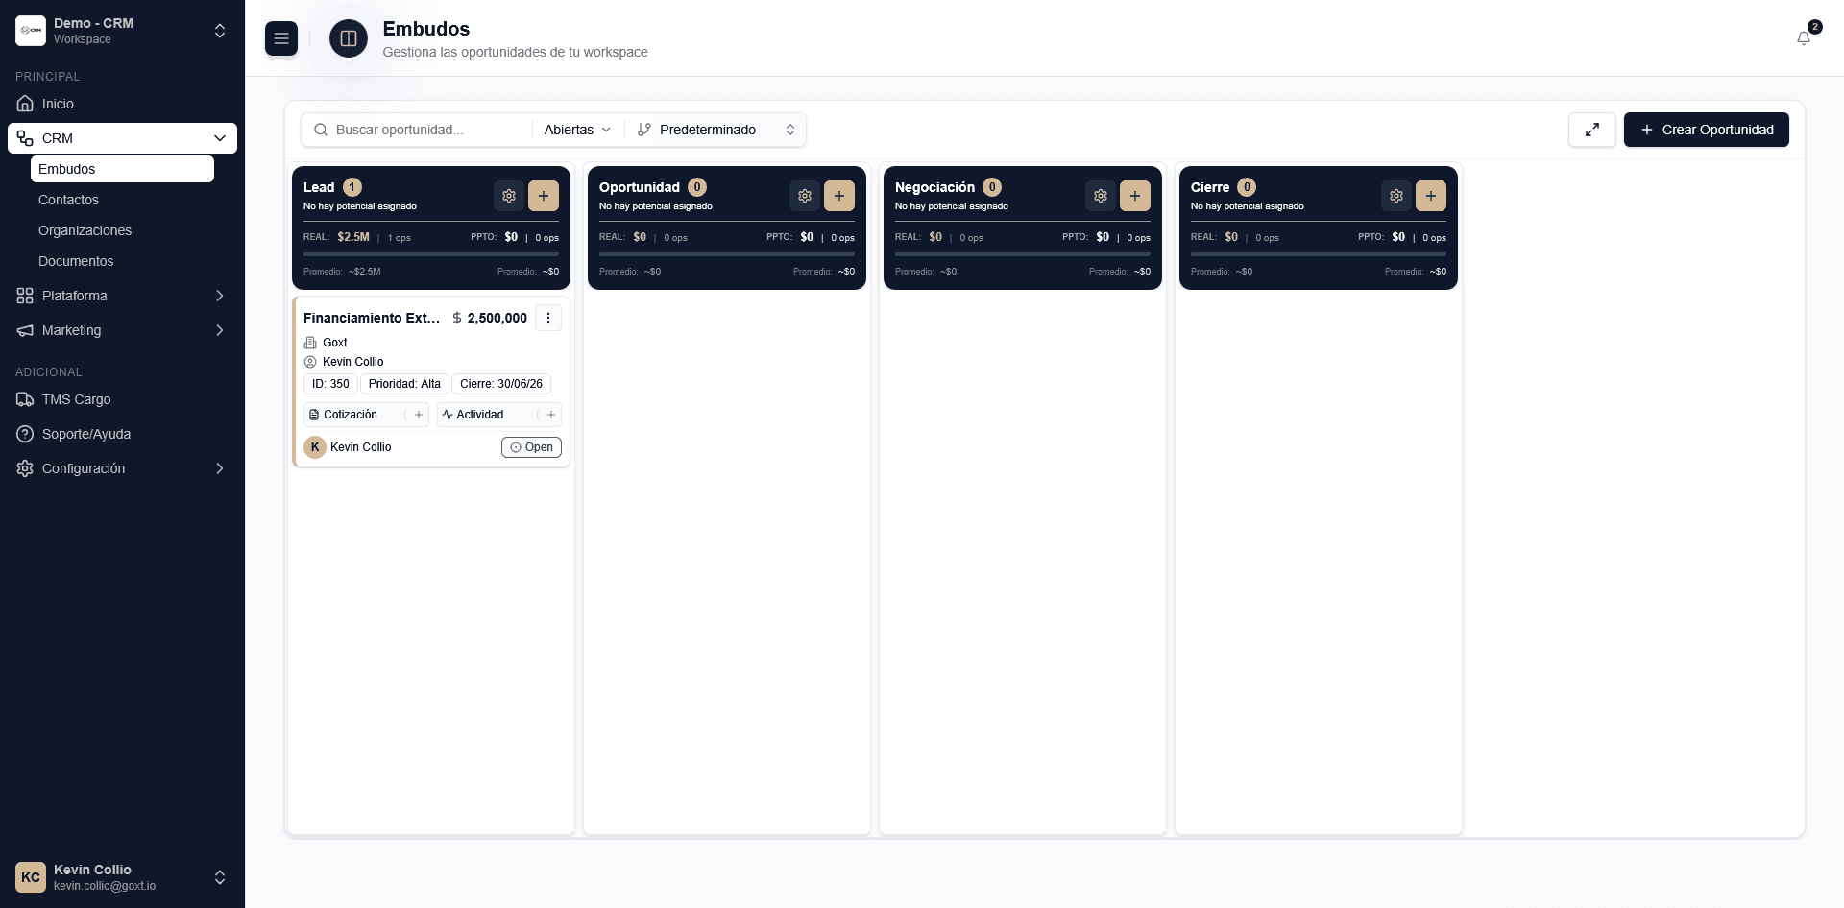
Task: Click kevin.collio@goxt.io email text
Action: pyautogui.click(x=105, y=886)
